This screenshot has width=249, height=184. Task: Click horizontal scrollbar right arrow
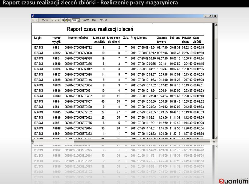(x=214, y=140)
